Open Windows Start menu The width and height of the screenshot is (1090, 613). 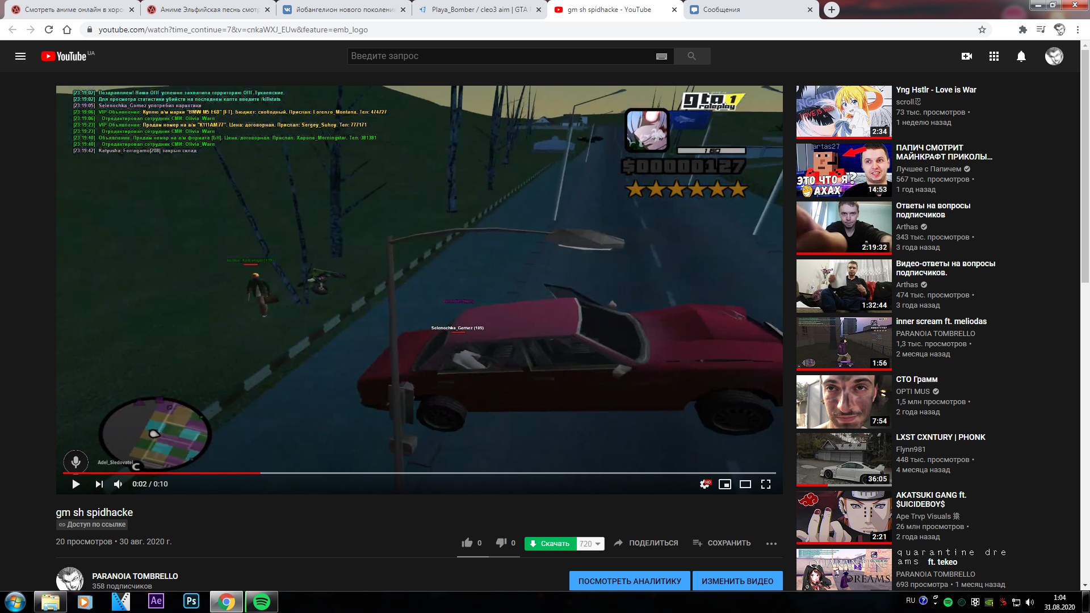click(15, 602)
